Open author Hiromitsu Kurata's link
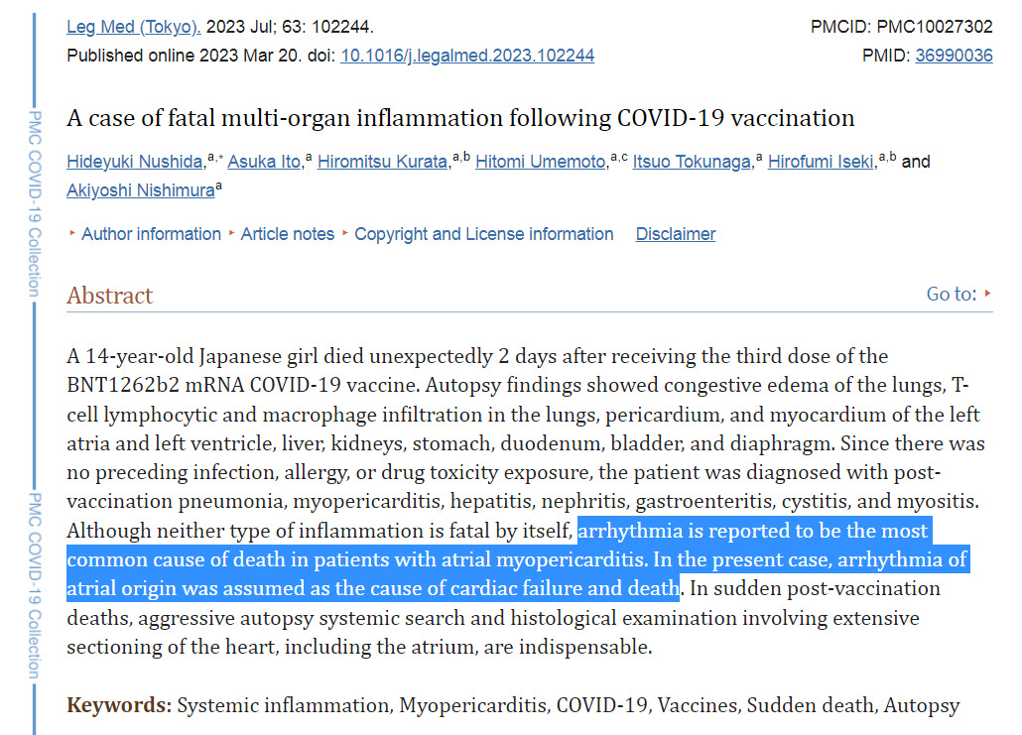Screen dimensions: 1022x735 tap(382, 162)
